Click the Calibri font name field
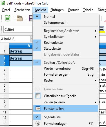The width and height of the screenshot is (106, 127). [x=18, y=30]
